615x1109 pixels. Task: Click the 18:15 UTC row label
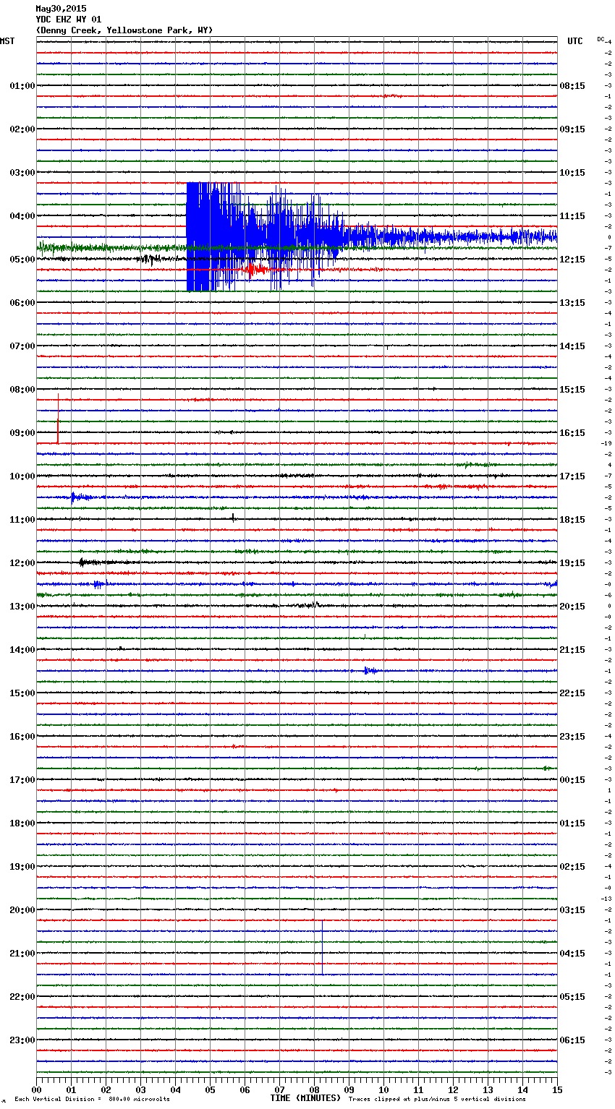(x=572, y=520)
